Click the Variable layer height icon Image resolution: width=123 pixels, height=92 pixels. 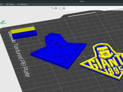pos(76,8)
